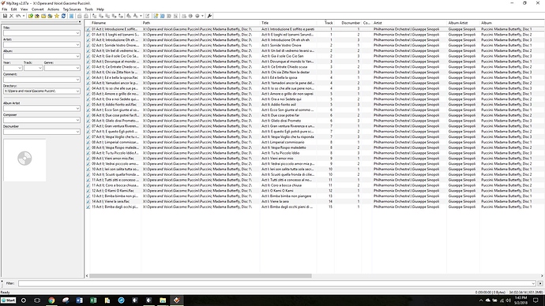Click the change directory folder icon
This screenshot has width=545, height=306.
point(31,16)
